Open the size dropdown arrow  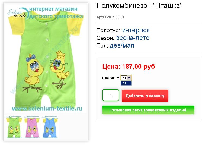point(129,78)
